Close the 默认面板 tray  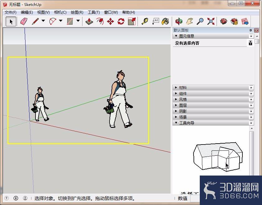point(256,30)
